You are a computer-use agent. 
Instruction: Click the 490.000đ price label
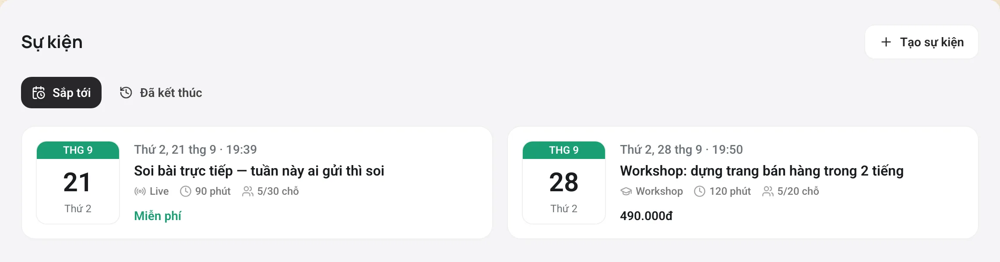pos(646,216)
